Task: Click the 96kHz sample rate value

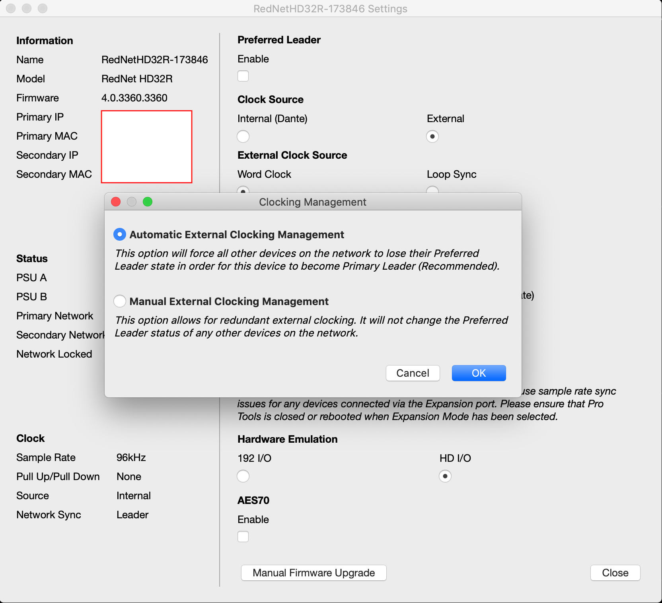Action: (x=131, y=457)
